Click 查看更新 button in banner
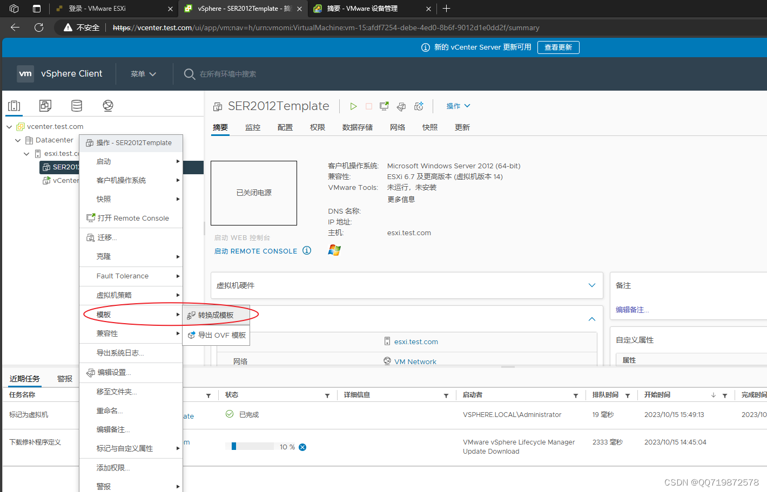 click(x=558, y=47)
